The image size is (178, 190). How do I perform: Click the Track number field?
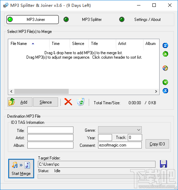[x=135, y=138]
